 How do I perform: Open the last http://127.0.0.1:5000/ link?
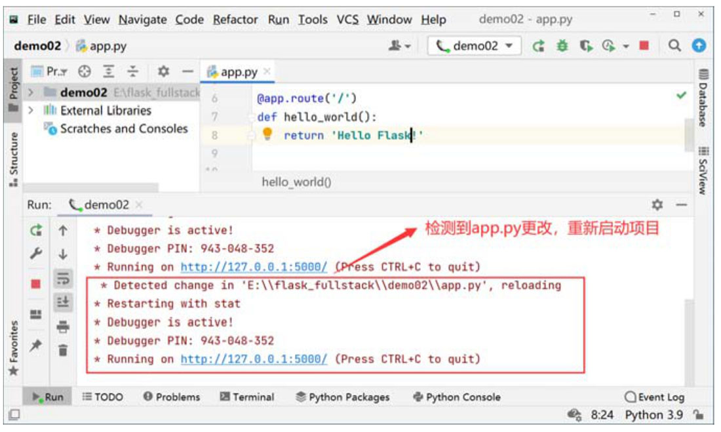click(254, 359)
